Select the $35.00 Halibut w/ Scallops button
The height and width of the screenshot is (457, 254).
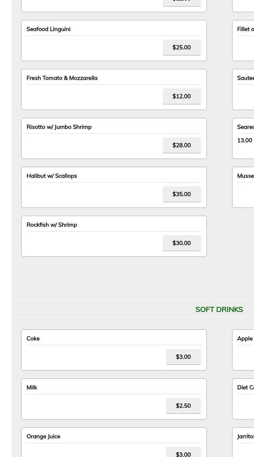click(182, 194)
